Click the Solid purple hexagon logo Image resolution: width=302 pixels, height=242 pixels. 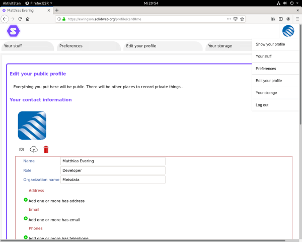point(13,31)
